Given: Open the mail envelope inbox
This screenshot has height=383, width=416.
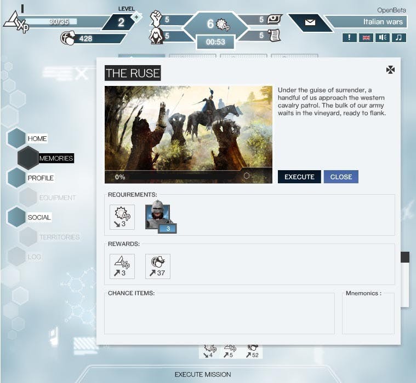Looking at the screenshot, I should (x=310, y=22).
